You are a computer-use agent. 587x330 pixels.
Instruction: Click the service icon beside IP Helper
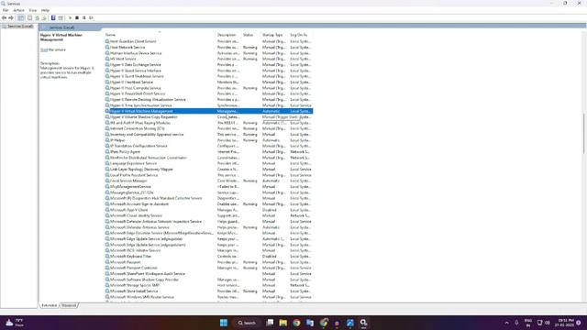[x=107, y=140]
